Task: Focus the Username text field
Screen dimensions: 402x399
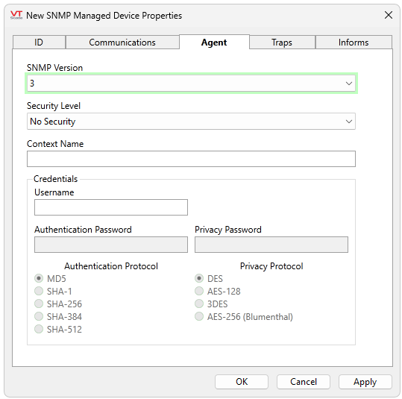Action: (111, 207)
